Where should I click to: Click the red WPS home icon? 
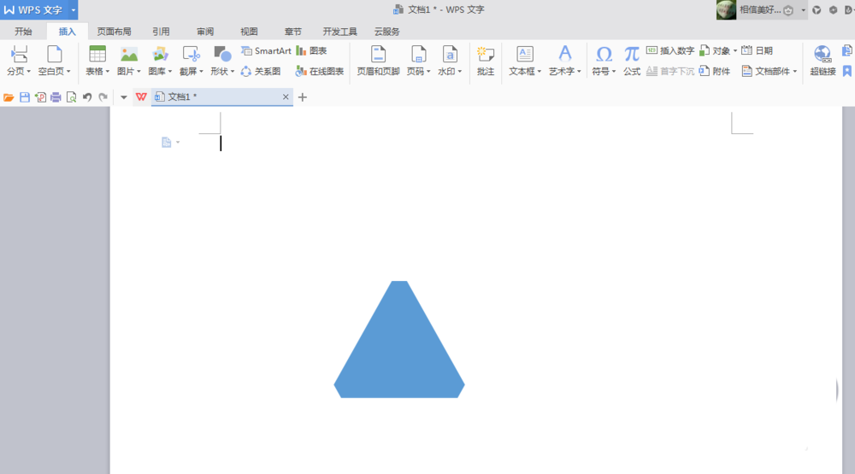(x=141, y=97)
